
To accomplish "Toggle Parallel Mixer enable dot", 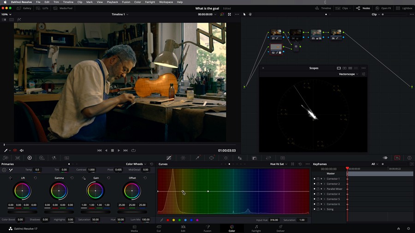I will [314, 189].
